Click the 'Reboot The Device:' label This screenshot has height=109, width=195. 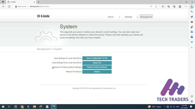point(74,72)
